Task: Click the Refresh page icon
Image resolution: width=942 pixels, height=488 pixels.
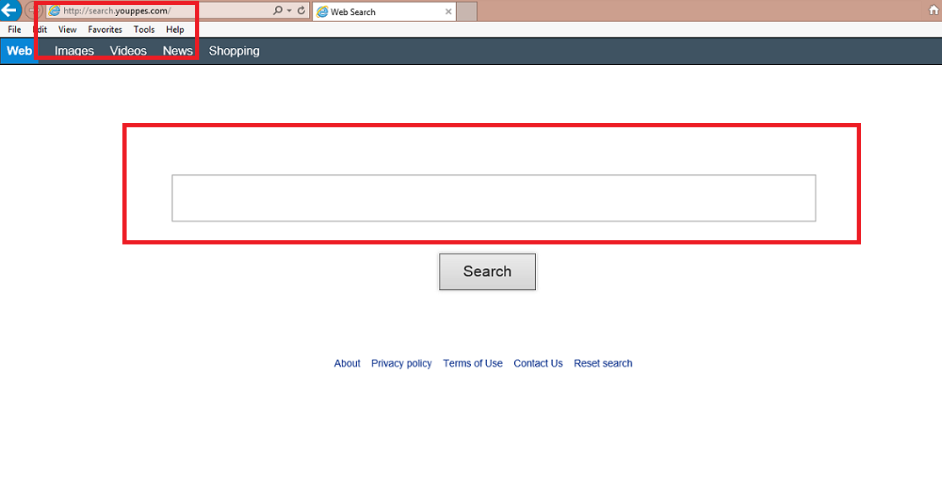Action: point(301,11)
